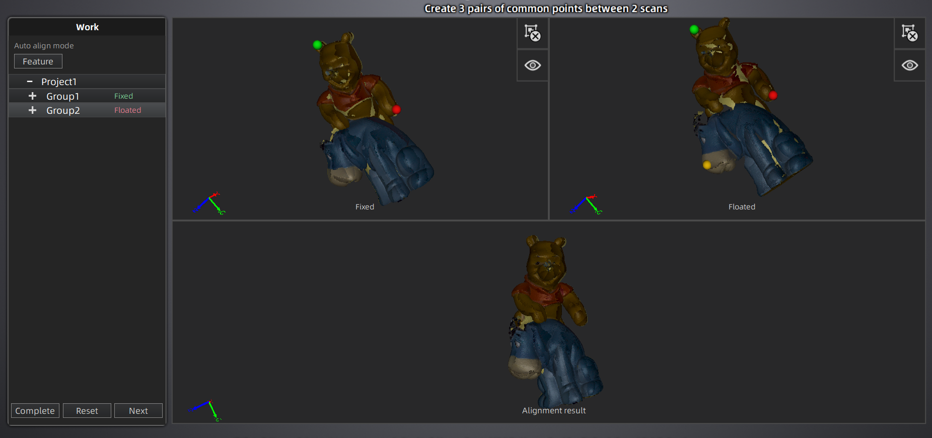Click the Floated viewport caption
The image size is (932, 438).
coord(742,207)
